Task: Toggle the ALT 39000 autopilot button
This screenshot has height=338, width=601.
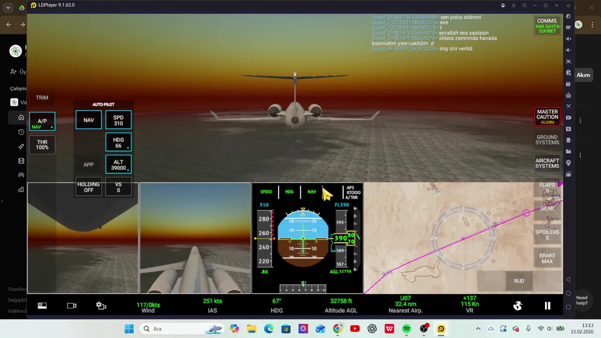Action: (x=118, y=165)
